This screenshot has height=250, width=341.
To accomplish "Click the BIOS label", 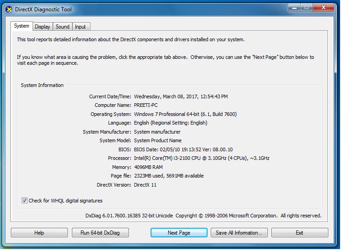I will (125, 149).
